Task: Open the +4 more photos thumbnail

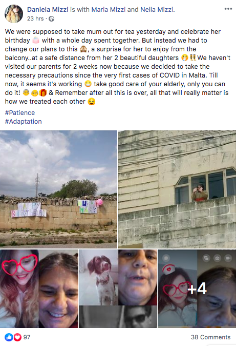Action: pos(197,289)
